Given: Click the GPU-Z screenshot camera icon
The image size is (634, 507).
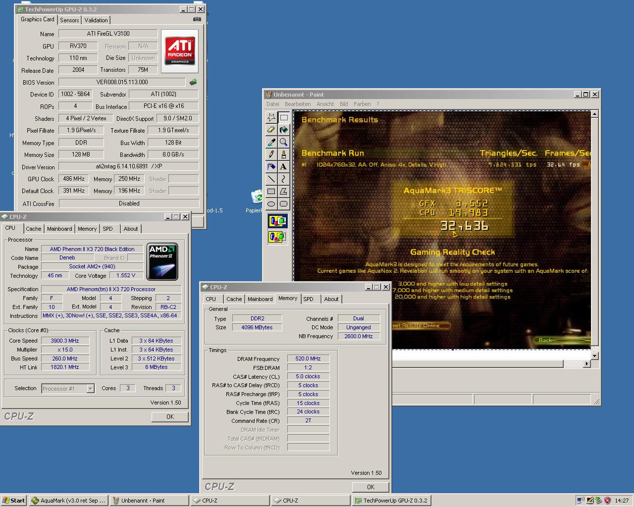Looking at the screenshot, I should pyautogui.click(x=197, y=19).
